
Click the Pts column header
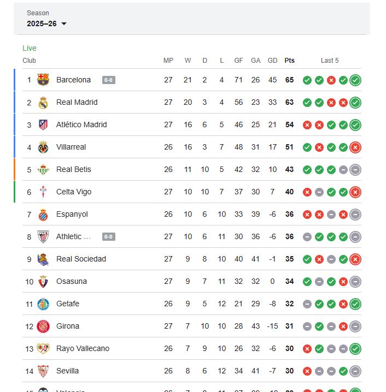coord(289,61)
